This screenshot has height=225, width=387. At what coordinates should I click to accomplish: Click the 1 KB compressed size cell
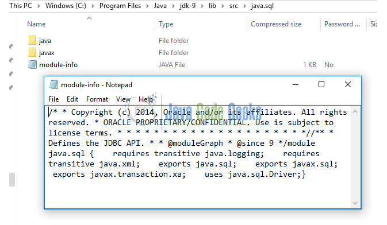pos(309,65)
